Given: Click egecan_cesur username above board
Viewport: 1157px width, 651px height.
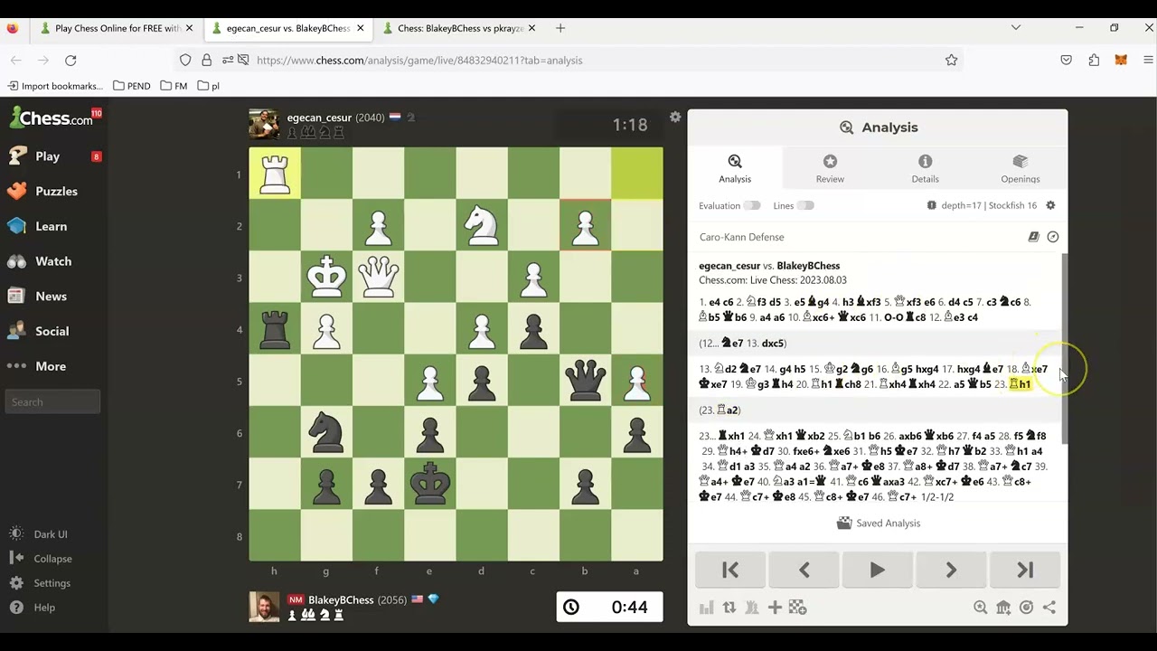Looking at the screenshot, I should [319, 118].
